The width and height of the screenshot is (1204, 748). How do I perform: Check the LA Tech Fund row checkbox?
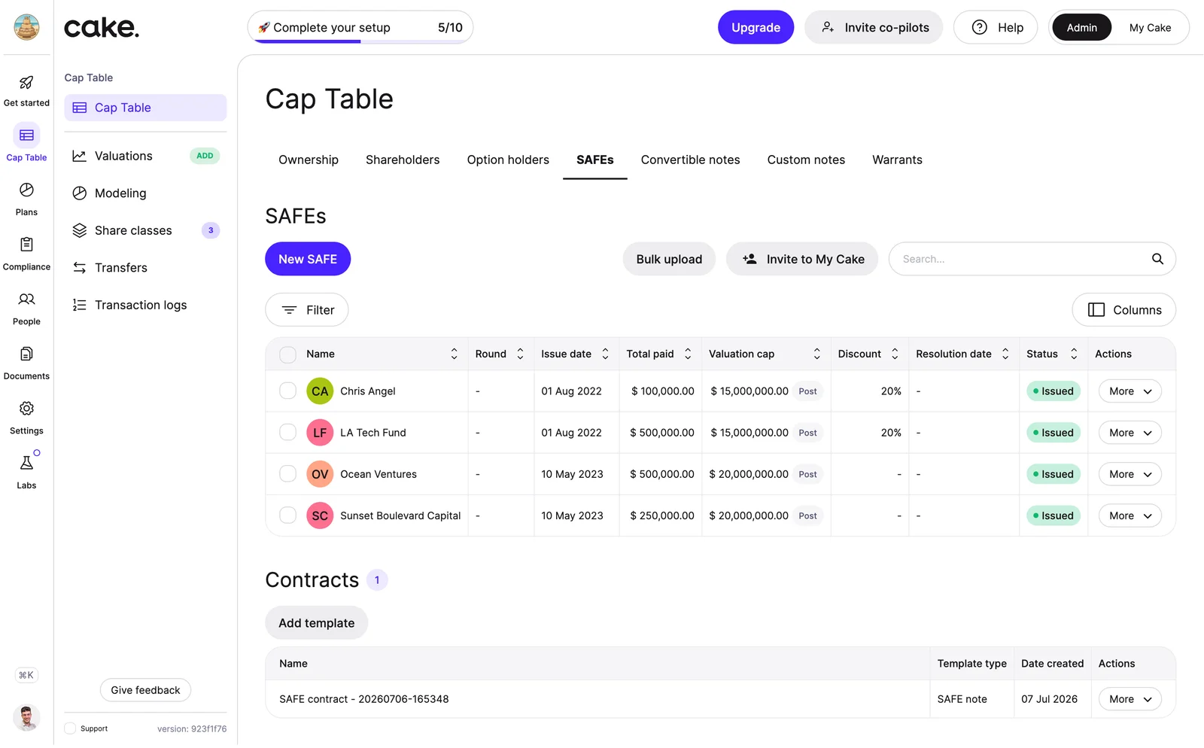(x=287, y=433)
